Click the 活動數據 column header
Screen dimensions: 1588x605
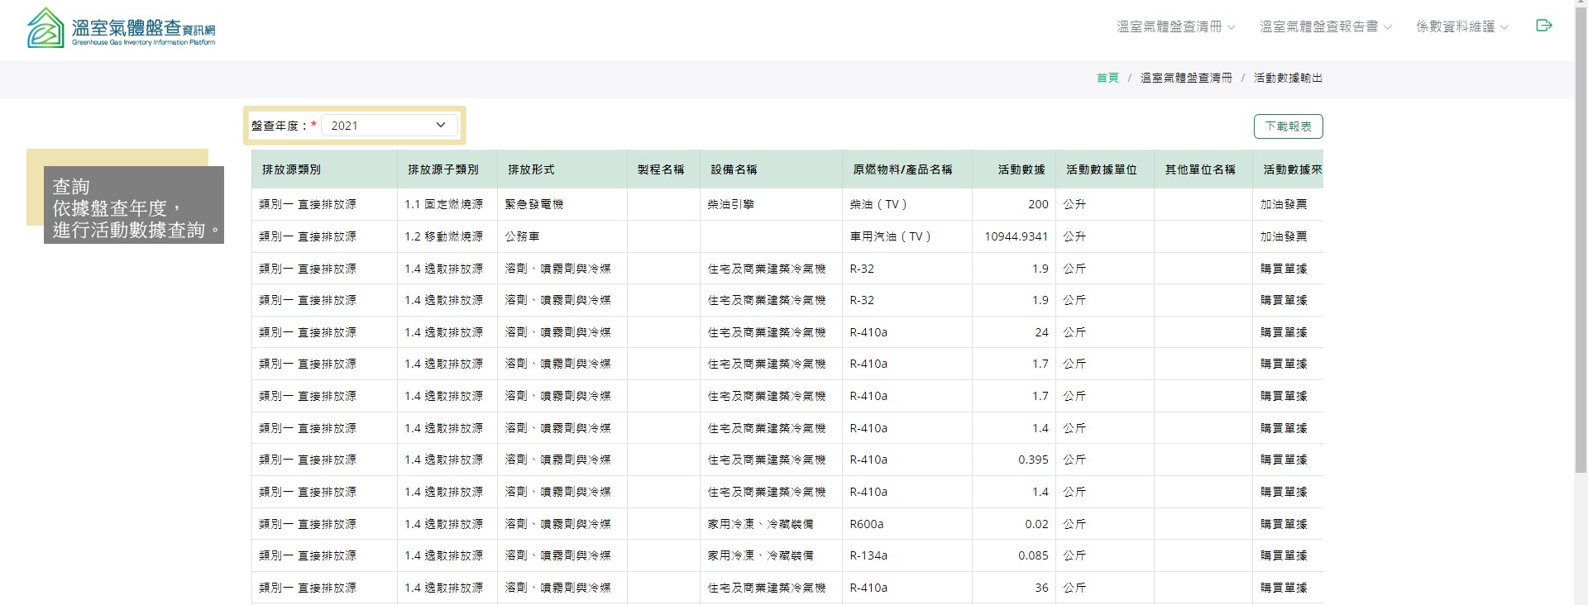[1021, 169]
